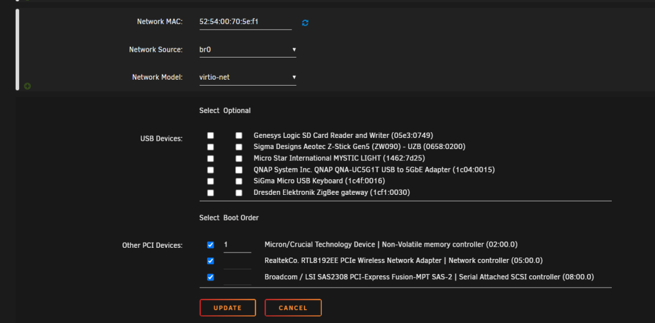The width and height of the screenshot is (655, 323).
Task: Add another network interface with green plus icon
Action: point(28,86)
